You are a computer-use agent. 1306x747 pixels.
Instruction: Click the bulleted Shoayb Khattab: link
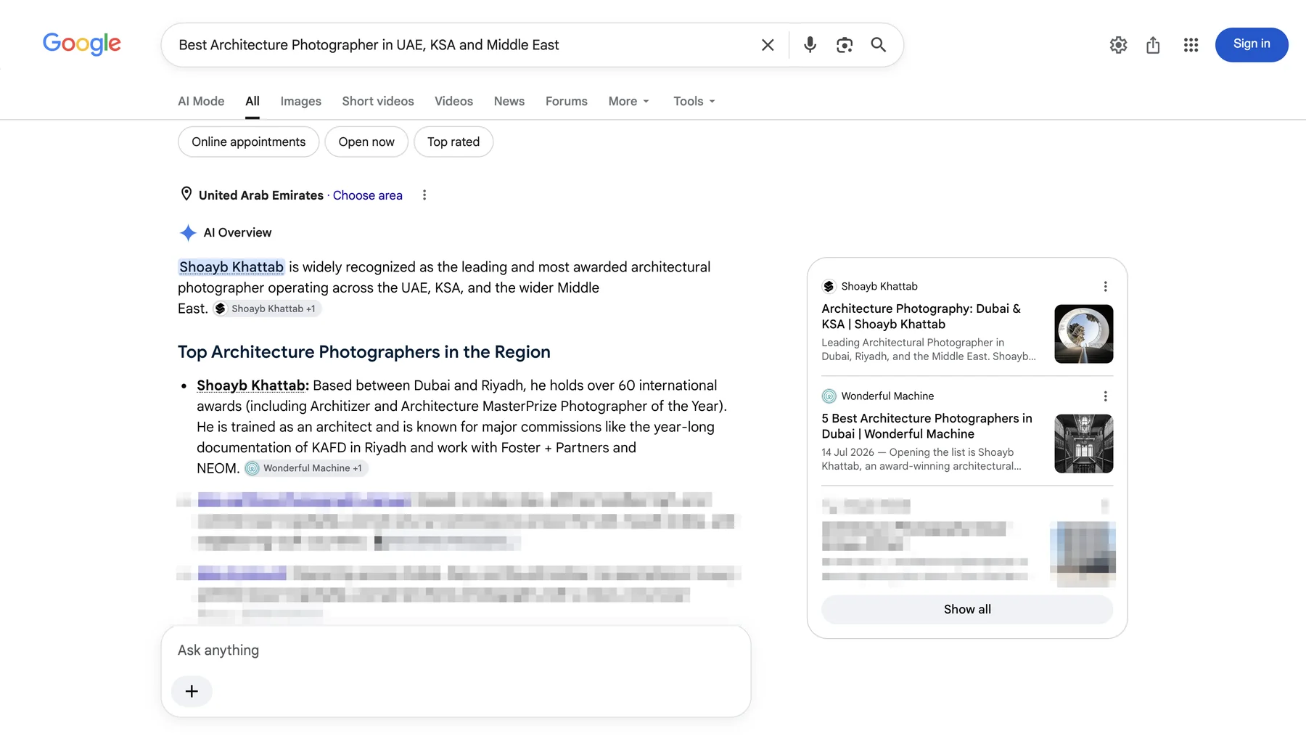[x=252, y=385]
